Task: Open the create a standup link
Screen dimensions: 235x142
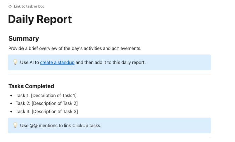Action: click(57, 62)
